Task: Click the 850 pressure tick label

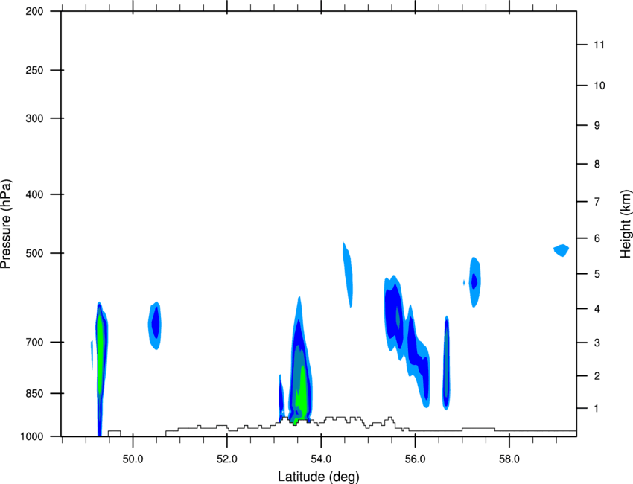Action: click(34, 393)
